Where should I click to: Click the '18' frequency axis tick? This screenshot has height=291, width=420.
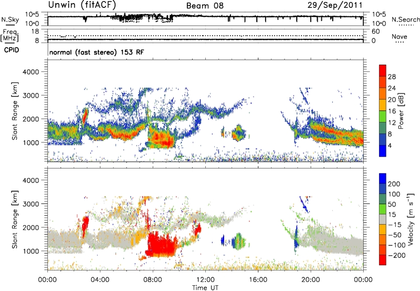(x=35, y=32)
